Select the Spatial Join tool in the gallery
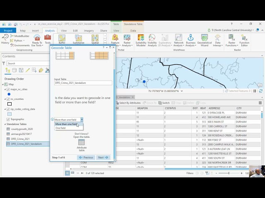The image size is (265, 198). click(95, 39)
